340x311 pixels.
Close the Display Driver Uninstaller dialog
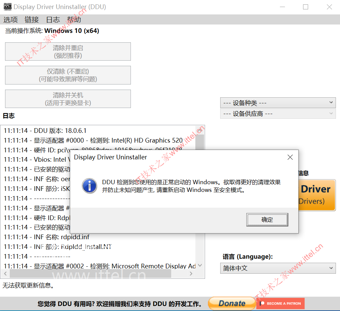(290, 157)
